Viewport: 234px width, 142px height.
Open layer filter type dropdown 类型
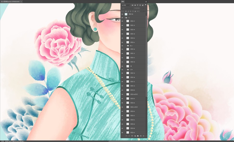(126, 5)
